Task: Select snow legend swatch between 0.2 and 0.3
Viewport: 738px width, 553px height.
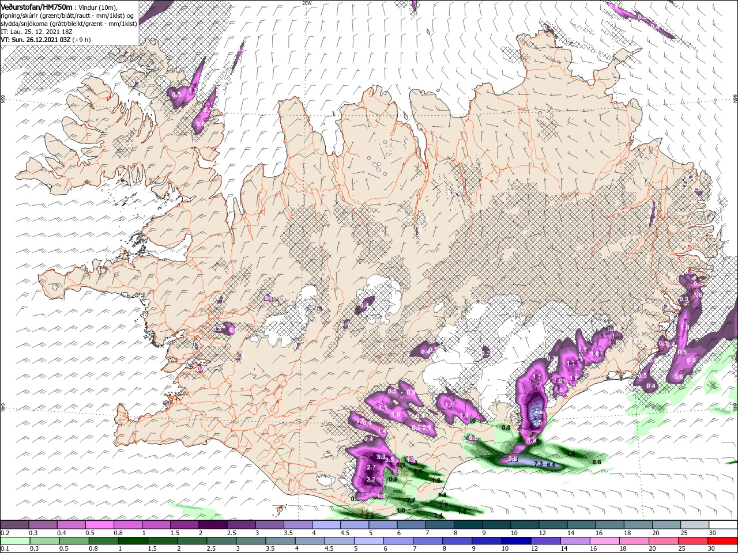Action: pos(14,525)
